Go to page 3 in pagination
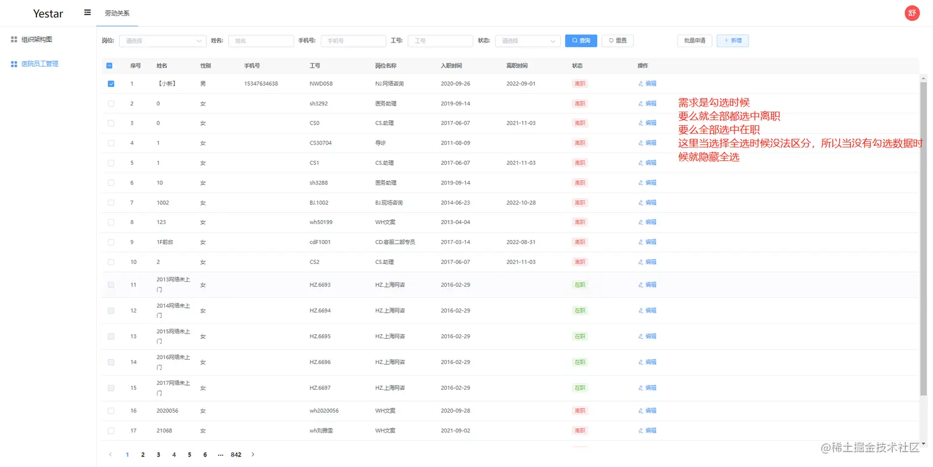The image size is (933, 467). coord(159,455)
